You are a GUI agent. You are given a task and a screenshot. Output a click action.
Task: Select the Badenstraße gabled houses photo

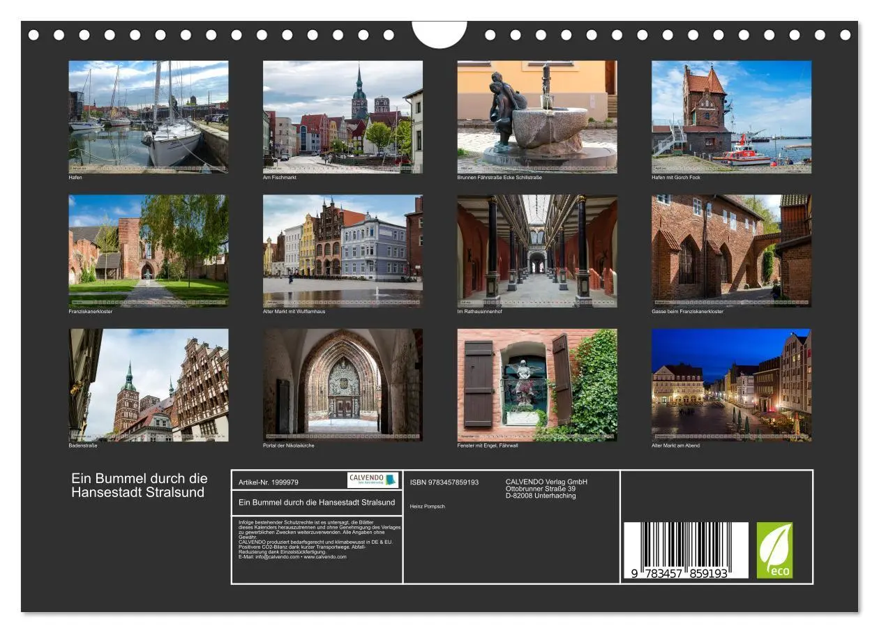tap(148, 385)
